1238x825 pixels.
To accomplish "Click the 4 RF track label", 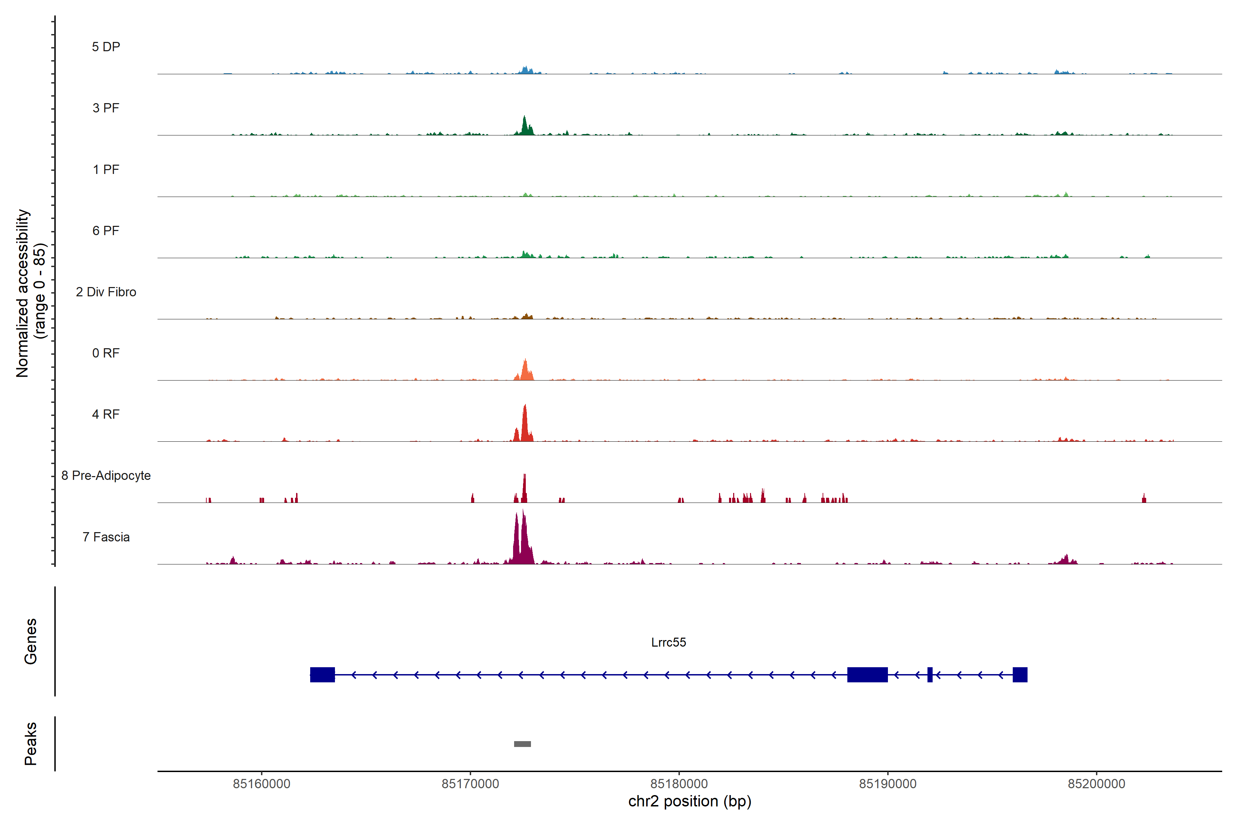I will (106, 414).
